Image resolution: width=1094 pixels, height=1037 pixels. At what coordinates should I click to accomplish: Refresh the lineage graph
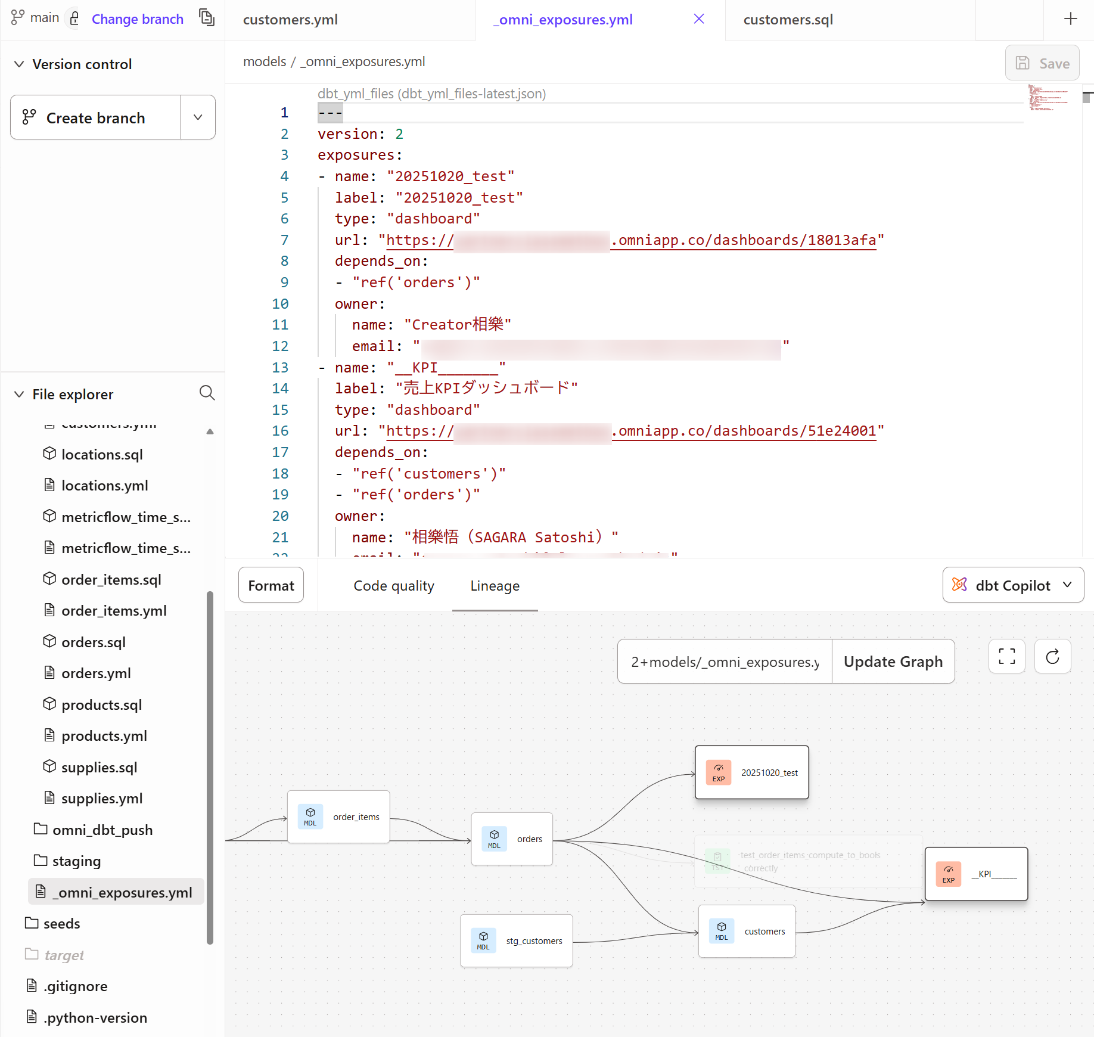click(1052, 656)
